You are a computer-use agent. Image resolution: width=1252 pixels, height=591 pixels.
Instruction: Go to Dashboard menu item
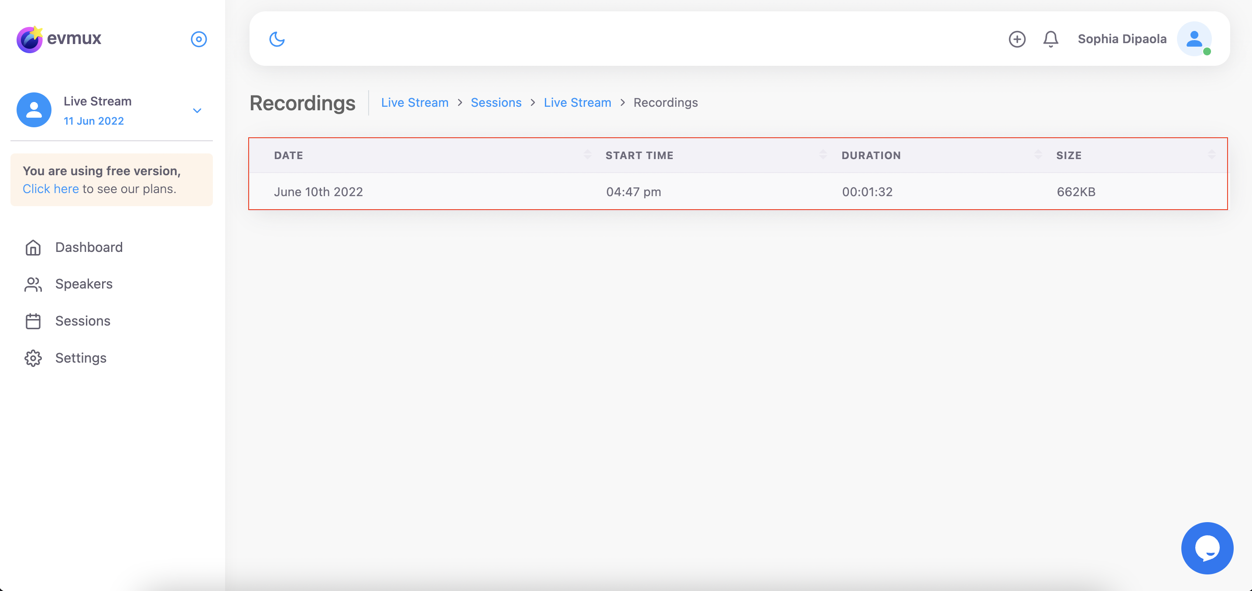tap(89, 247)
